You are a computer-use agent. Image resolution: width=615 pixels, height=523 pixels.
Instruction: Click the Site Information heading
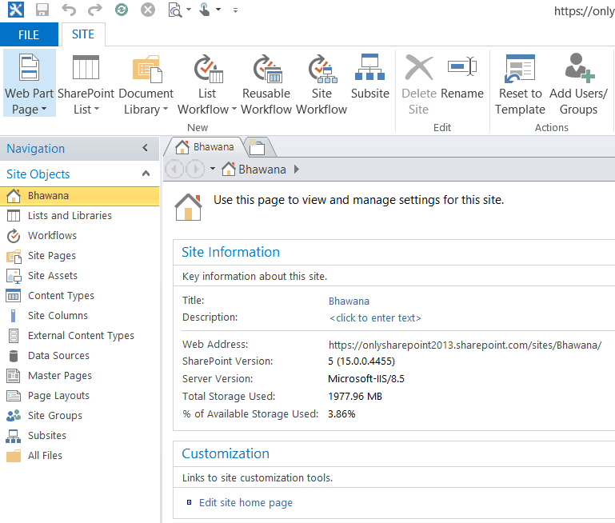tap(230, 252)
